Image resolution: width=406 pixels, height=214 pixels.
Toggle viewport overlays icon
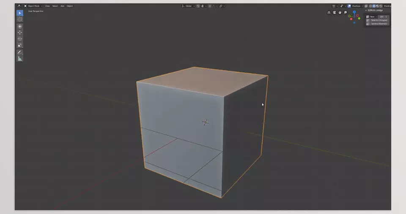point(349,6)
